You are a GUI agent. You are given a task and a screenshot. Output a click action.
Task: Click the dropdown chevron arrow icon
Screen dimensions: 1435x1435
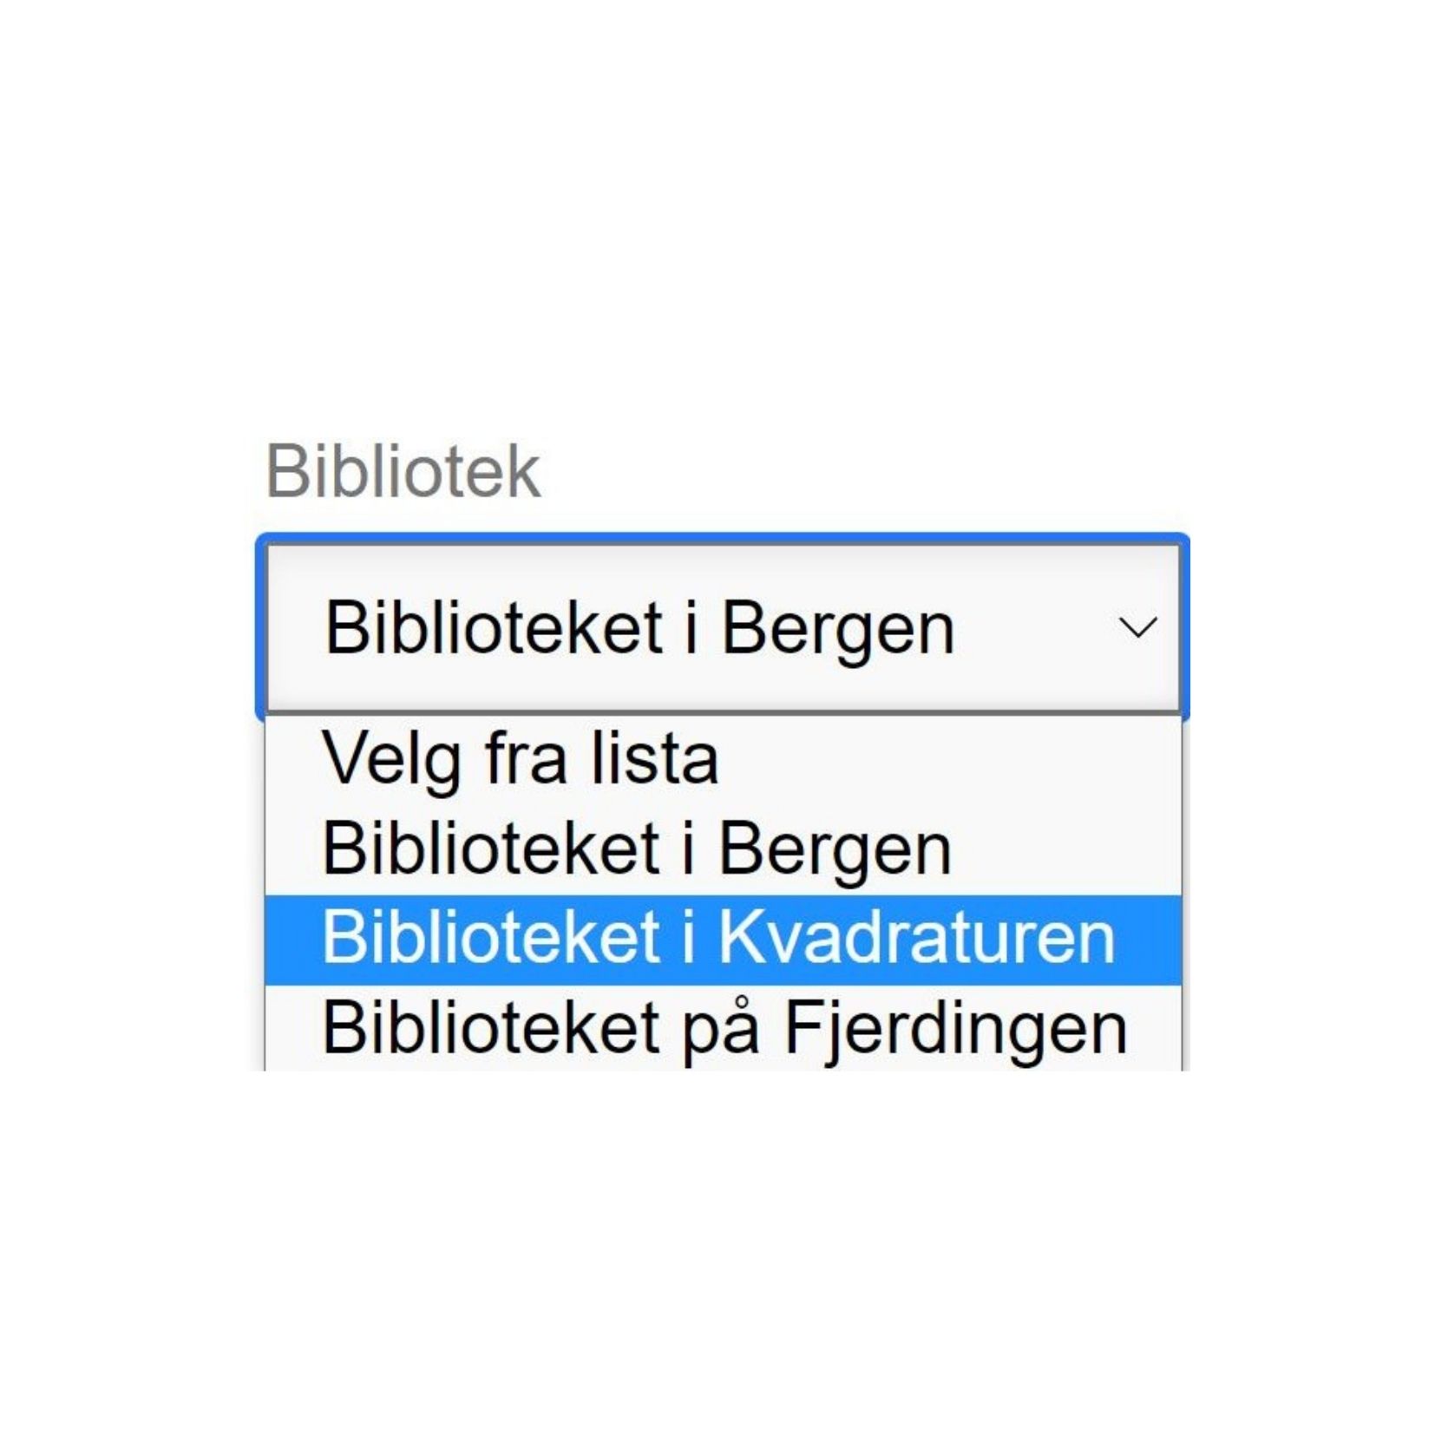pyautogui.click(x=1137, y=627)
